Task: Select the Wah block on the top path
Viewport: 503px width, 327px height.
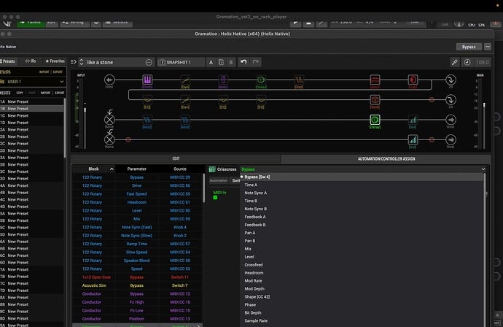Action: tap(223, 80)
